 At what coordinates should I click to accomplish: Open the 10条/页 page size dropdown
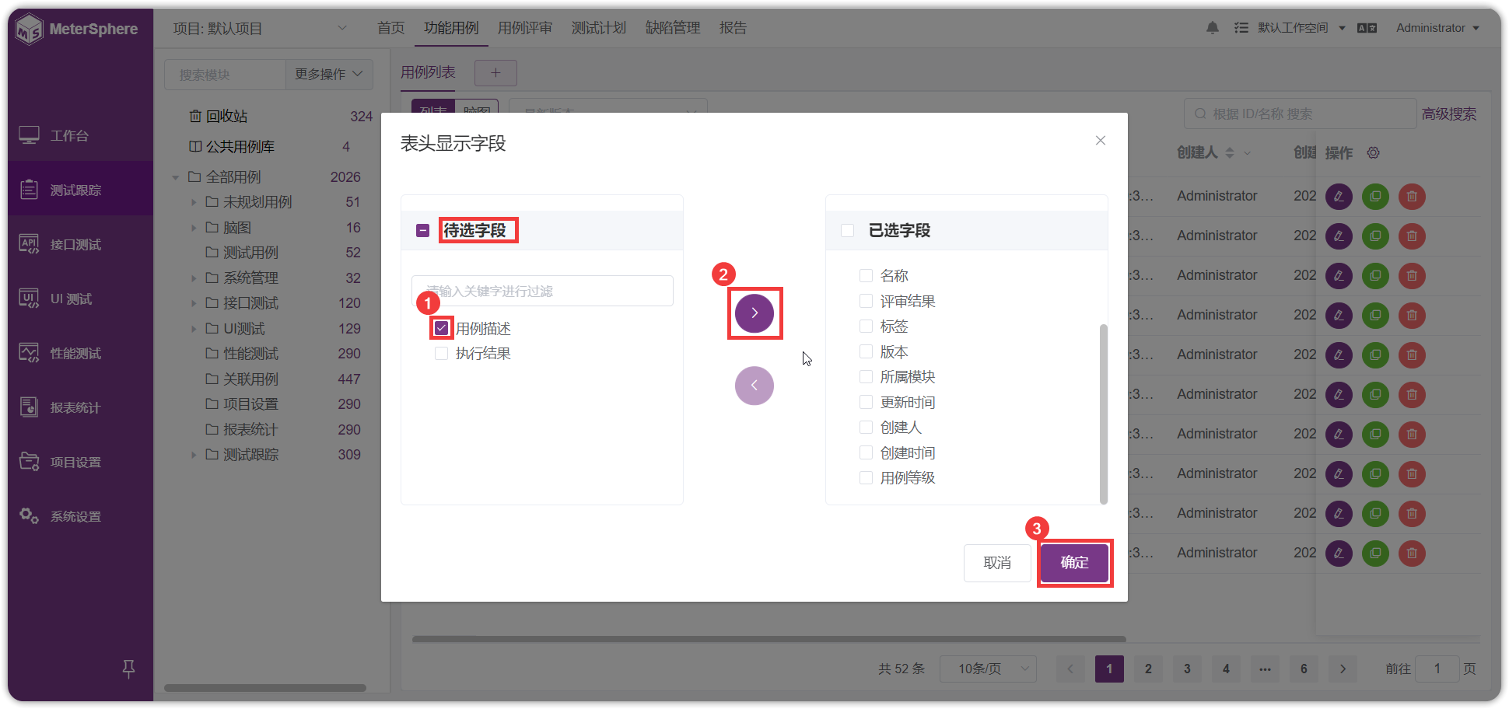[988, 669]
